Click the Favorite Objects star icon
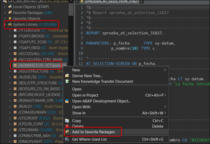This screenshot has width=210, height=144. (10, 18)
